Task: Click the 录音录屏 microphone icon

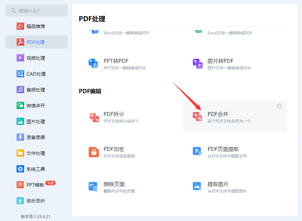Action: tap(20, 137)
